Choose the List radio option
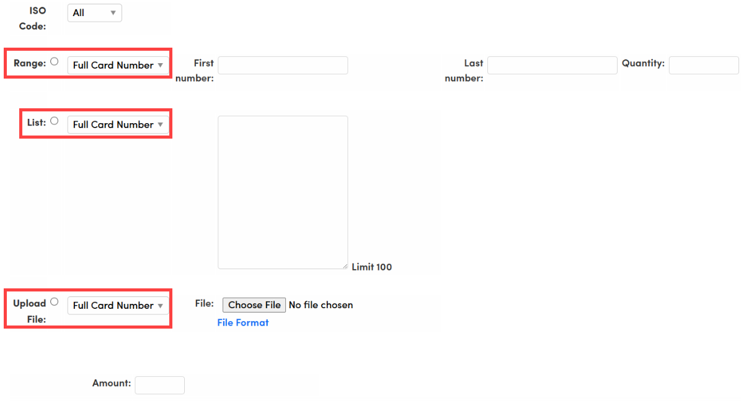 tap(55, 121)
